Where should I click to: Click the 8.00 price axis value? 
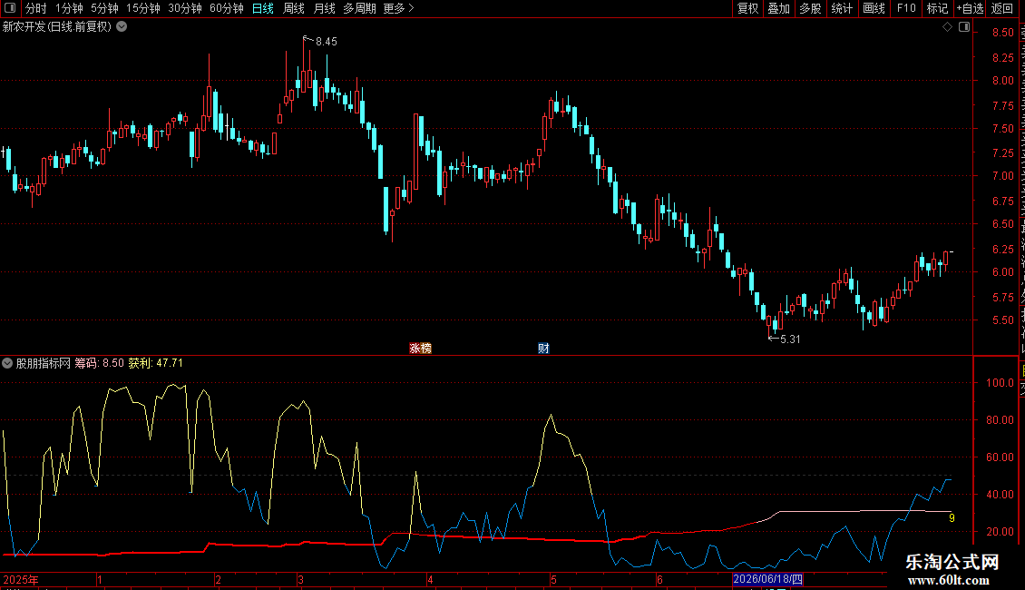pos(1003,81)
